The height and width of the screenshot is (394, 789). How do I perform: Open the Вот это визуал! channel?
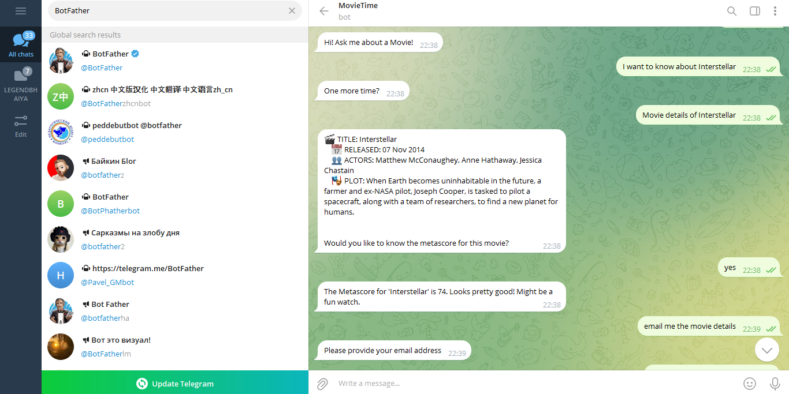175,347
